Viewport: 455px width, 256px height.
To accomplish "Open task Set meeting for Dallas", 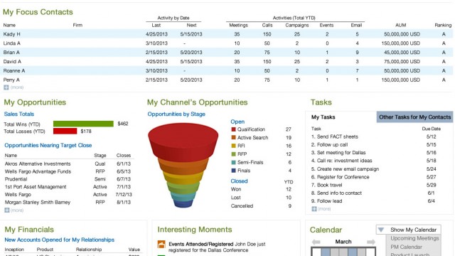I will [x=338, y=153].
